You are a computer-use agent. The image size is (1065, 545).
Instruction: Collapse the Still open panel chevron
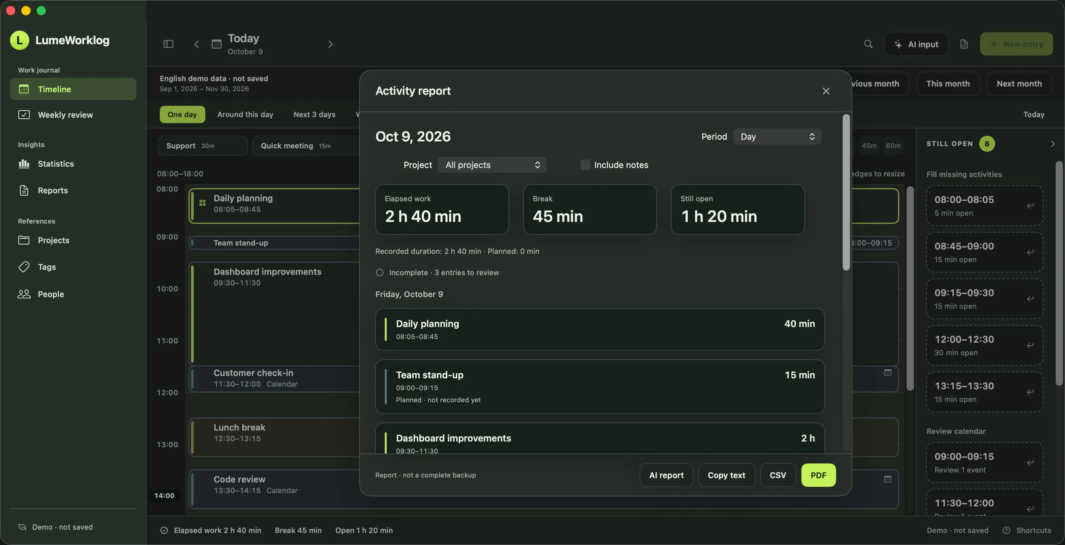pyautogui.click(x=1052, y=144)
